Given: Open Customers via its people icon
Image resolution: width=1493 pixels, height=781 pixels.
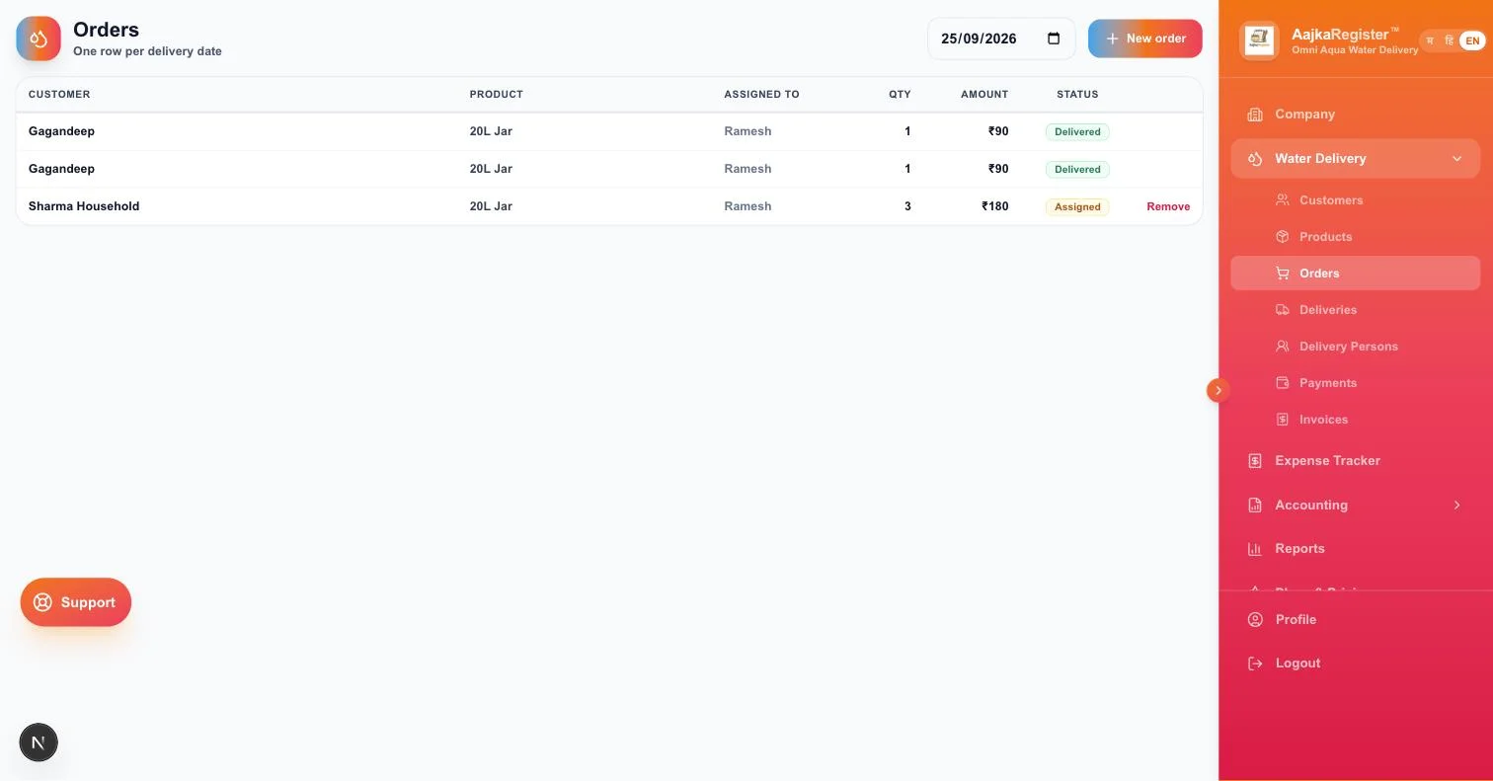Looking at the screenshot, I should [1283, 200].
